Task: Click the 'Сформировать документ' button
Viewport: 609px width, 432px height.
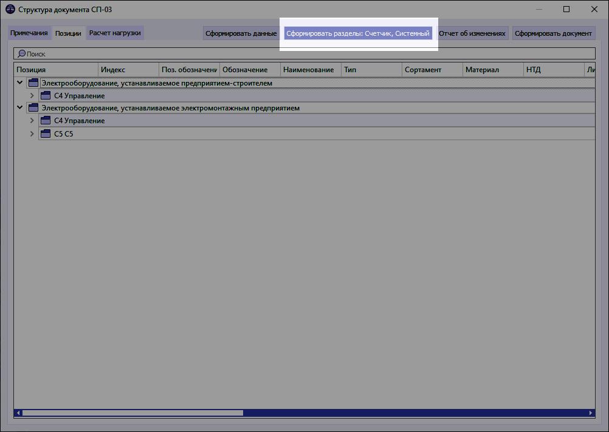Action: tap(554, 33)
